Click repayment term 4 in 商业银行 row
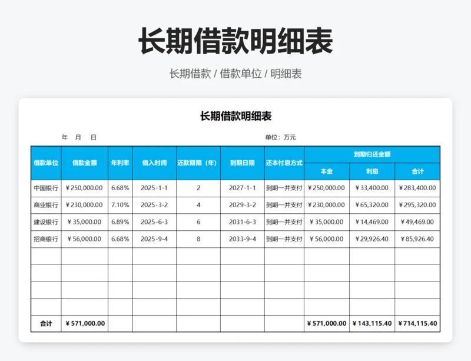The height and width of the screenshot is (361, 471). (x=198, y=205)
